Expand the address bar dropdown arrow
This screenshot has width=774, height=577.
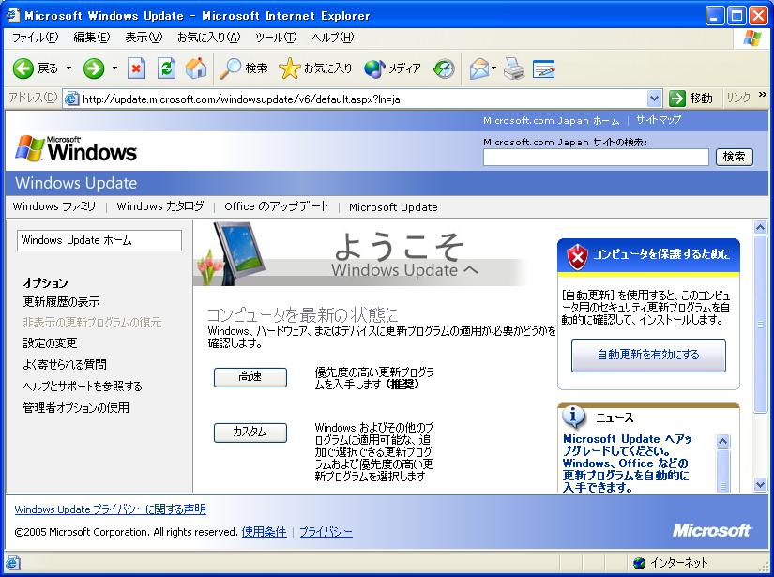(654, 99)
